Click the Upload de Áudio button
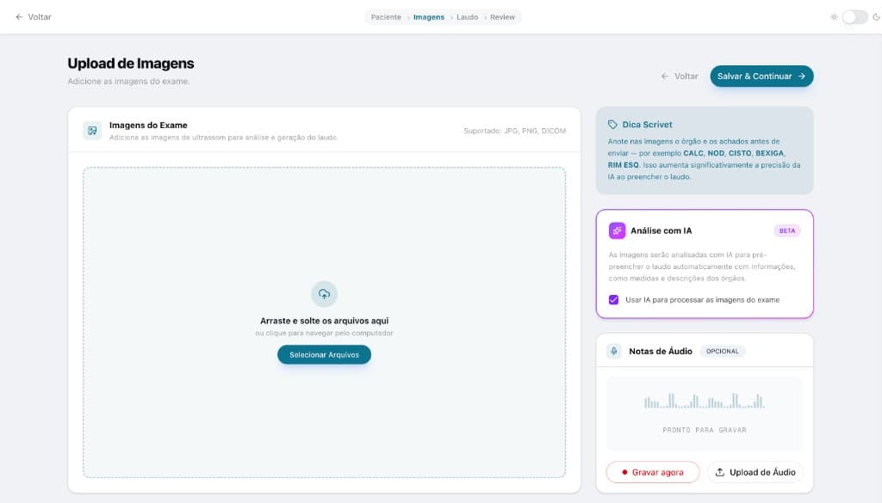The image size is (882, 503). [x=755, y=472]
